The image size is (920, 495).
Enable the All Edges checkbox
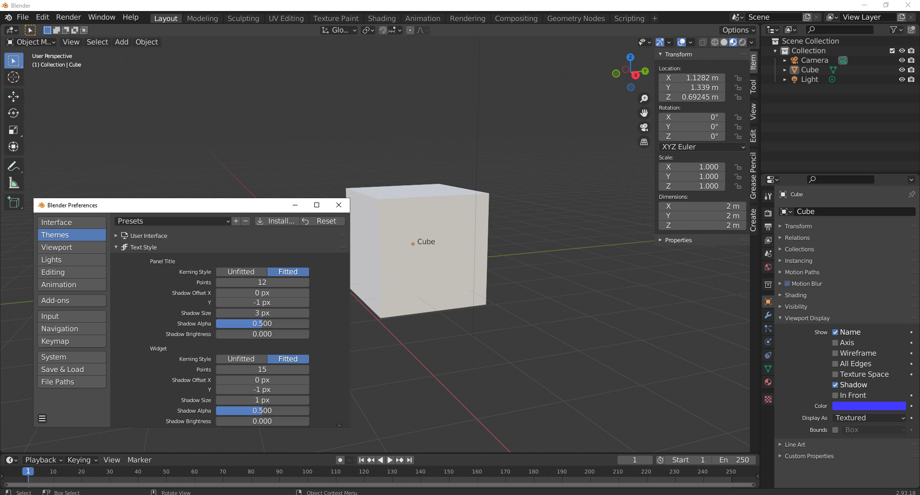[835, 364]
